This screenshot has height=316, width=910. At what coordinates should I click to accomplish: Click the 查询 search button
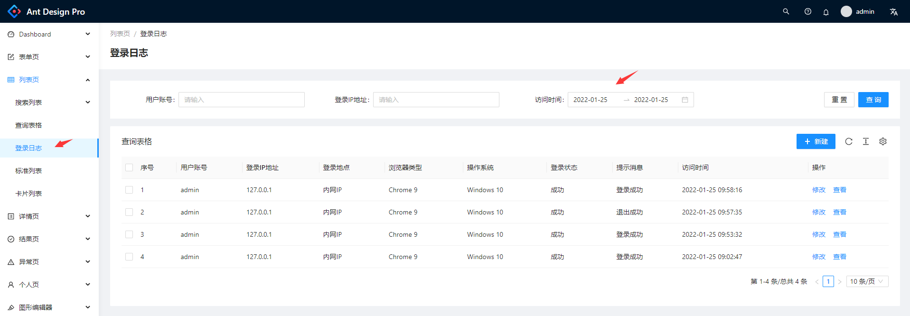pyautogui.click(x=873, y=100)
